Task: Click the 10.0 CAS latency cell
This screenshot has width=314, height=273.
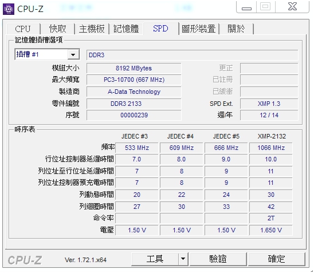Action: 271,160
